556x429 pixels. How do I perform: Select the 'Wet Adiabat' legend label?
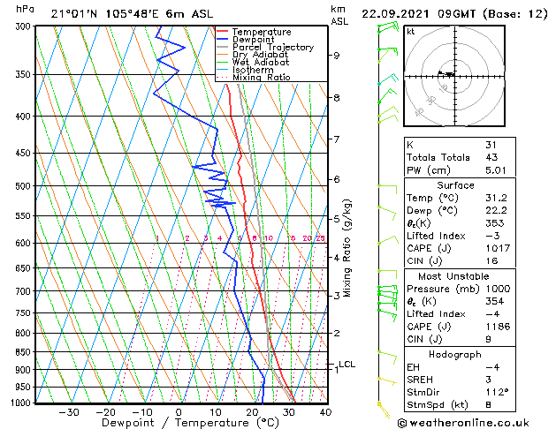[261, 63]
